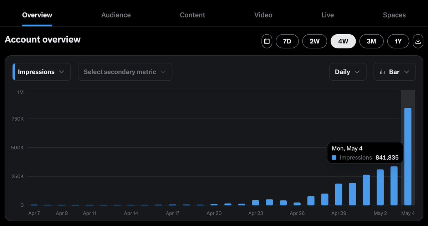Image resolution: width=428 pixels, height=226 pixels.
Task: Click the Apr 7 x-axis label
Action: 34,214
